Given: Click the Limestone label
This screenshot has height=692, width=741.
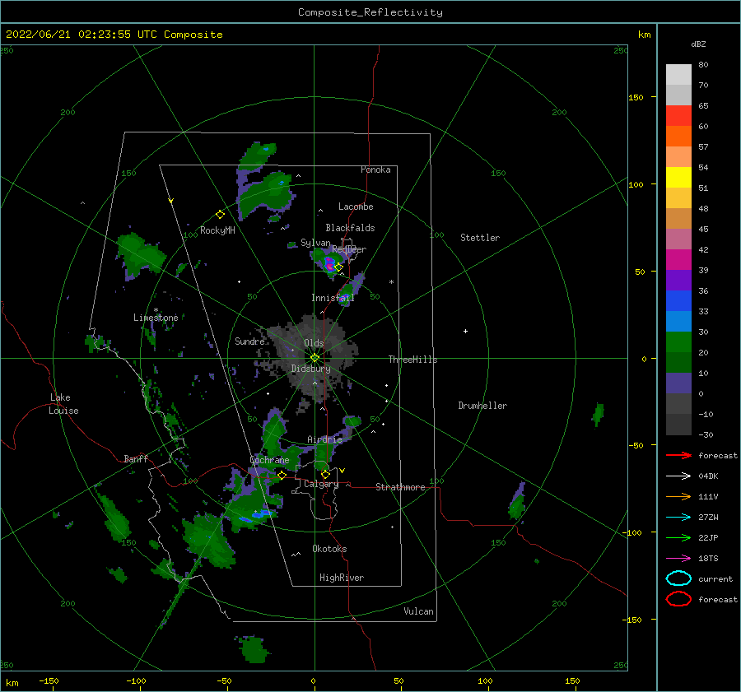Looking at the screenshot, I should point(156,318).
